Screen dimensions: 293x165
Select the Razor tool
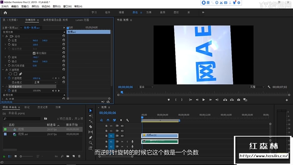91,127
